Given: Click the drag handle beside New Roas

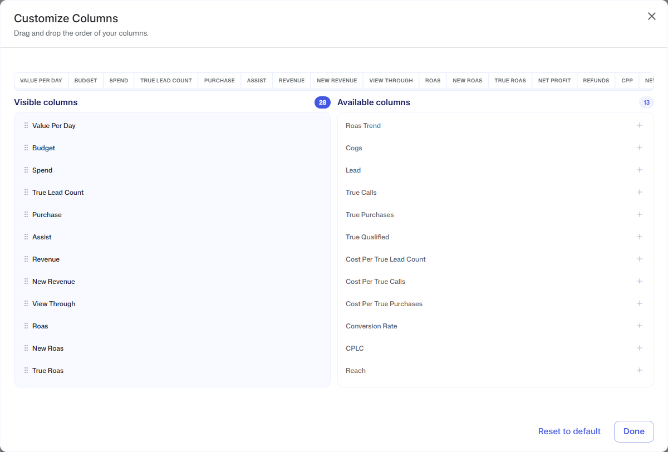Looking at the screenshot, I should pyautogui.click(x=26, y=348).
